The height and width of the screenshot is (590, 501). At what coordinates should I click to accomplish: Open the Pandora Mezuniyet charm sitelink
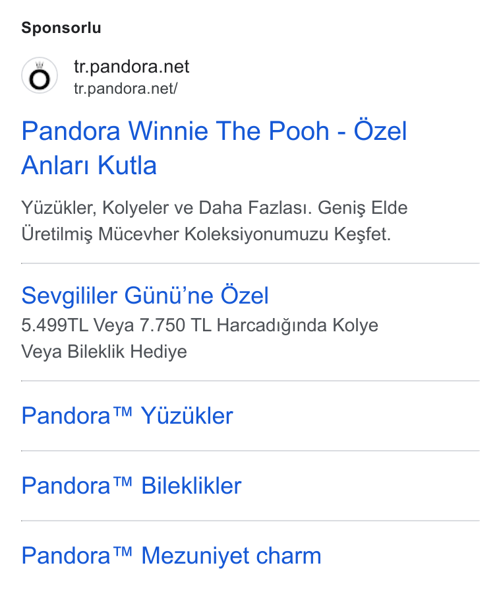171,556
